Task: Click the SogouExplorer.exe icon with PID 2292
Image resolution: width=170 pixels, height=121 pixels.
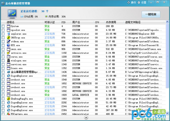Action: click(8, 103)
